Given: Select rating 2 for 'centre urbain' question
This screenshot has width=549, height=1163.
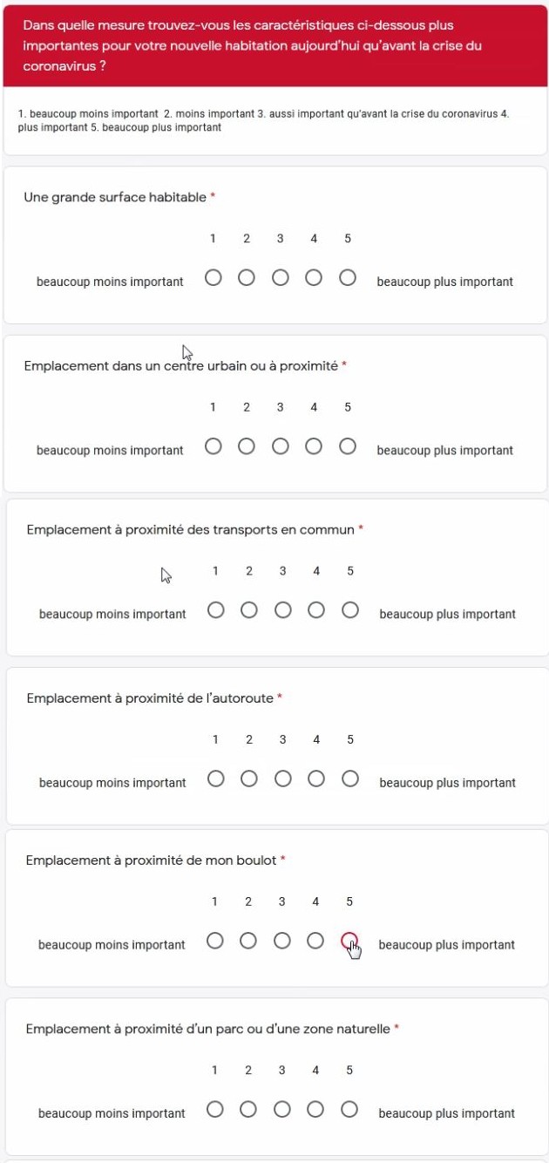Looking at the screenshot, I should pos(247,447).
